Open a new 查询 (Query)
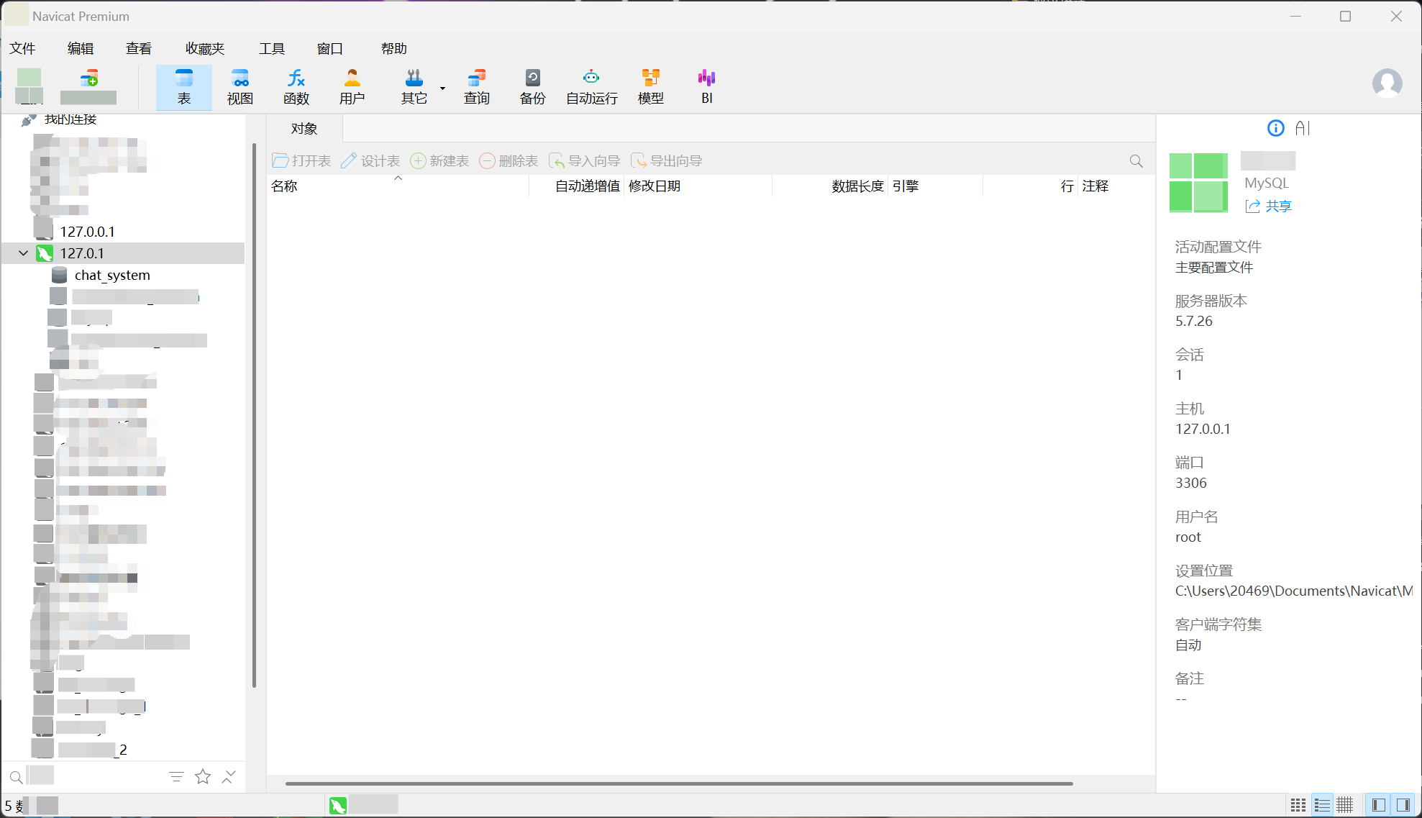This screenshot has height=818, width=1422. (x=476, y=87)
